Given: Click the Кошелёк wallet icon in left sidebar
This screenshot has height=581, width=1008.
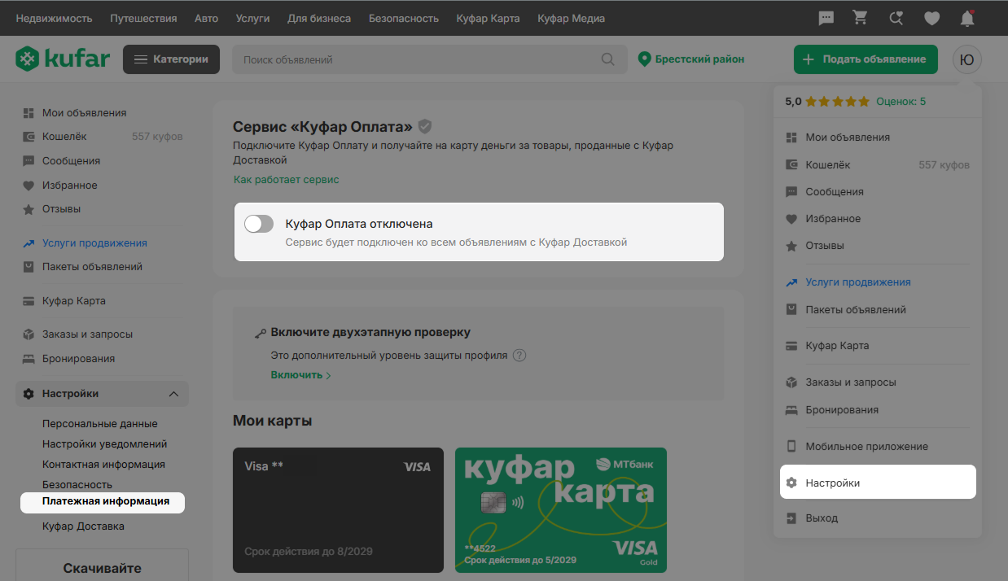Looking at the screenshot, I should [28, 137].
